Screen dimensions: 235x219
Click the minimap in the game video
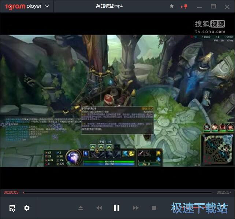tap(217, 150)
